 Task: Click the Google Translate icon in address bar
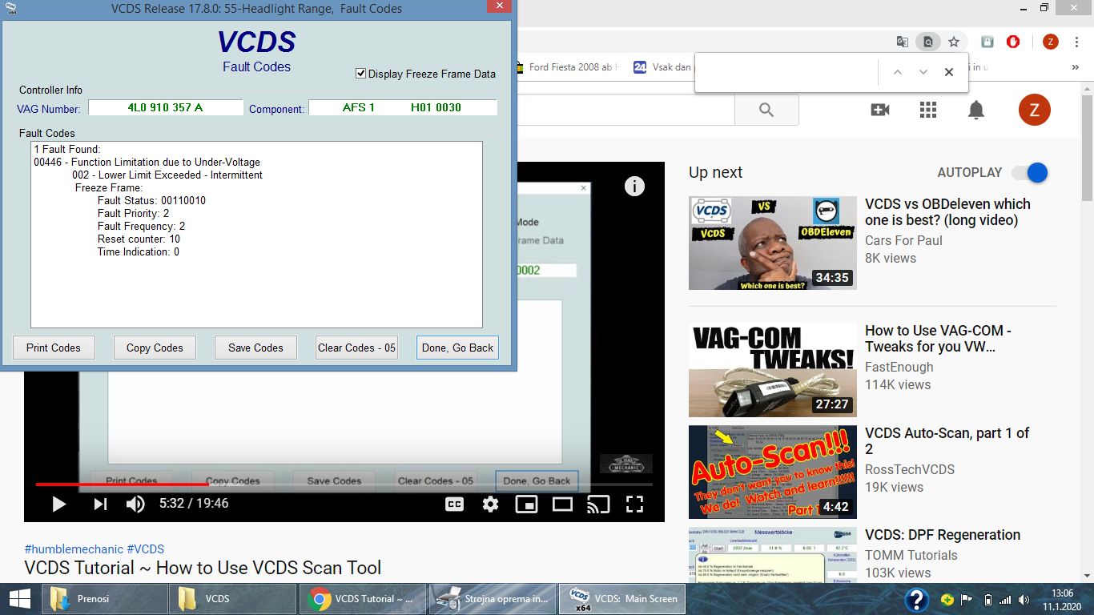coord(903,42)
